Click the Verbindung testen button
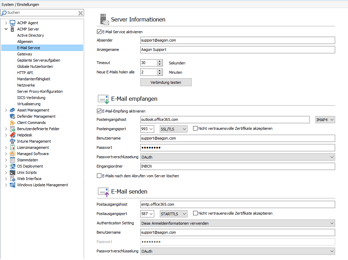This screenshot has width=348, height=260. 166,82
